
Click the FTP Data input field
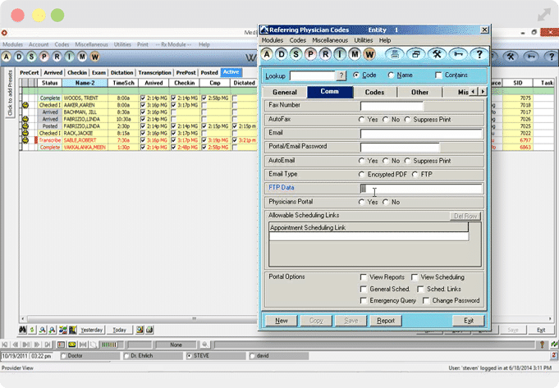click(x=421, y=189)
